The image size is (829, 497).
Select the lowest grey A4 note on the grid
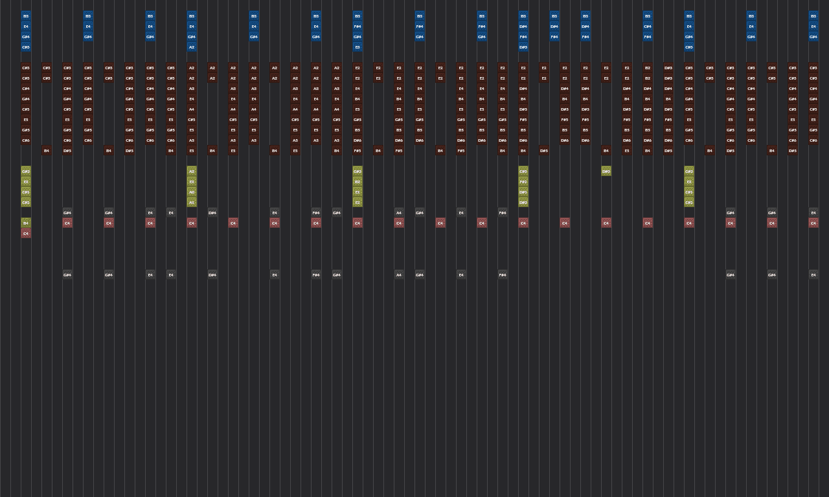point(399,275)
